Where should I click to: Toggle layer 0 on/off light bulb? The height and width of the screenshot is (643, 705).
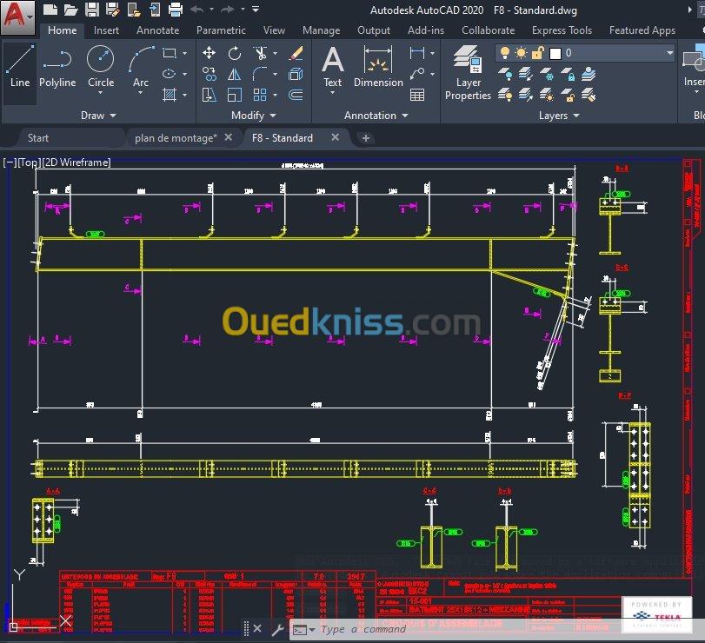[x=505, y=53]
